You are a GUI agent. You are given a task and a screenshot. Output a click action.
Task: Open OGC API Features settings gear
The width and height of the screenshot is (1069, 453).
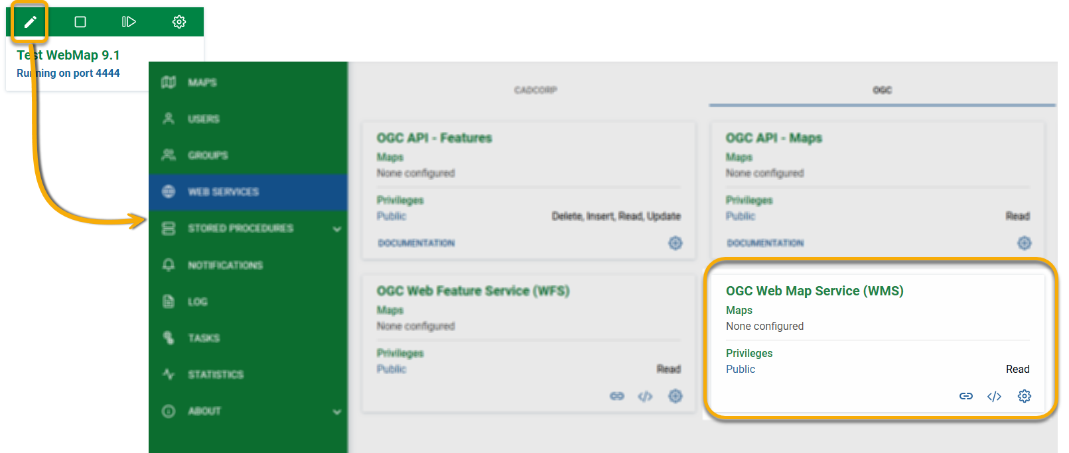click(676, 243)
